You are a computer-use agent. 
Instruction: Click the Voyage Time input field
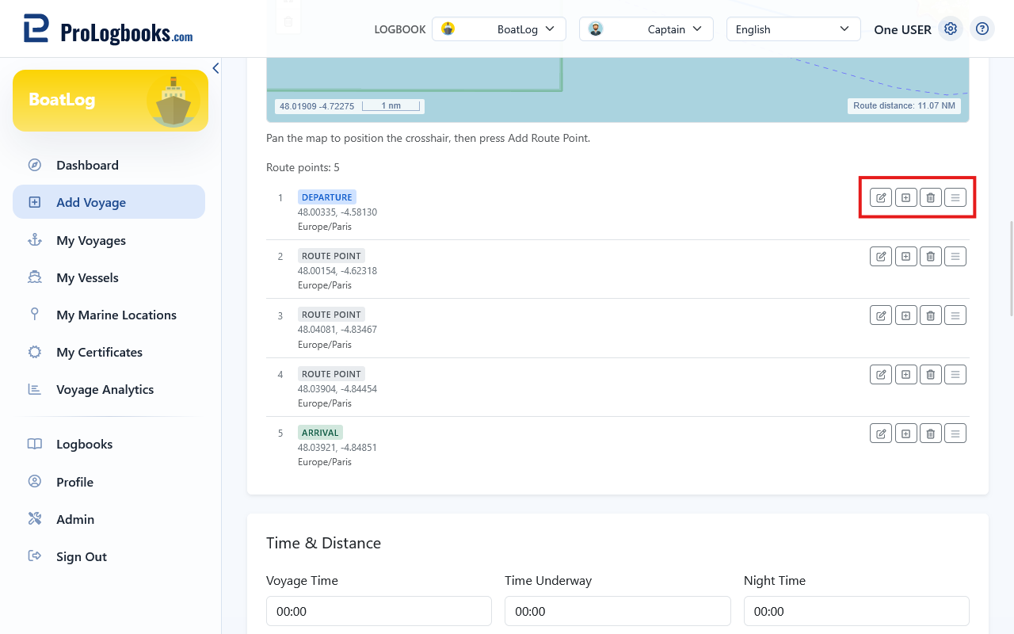379,611
